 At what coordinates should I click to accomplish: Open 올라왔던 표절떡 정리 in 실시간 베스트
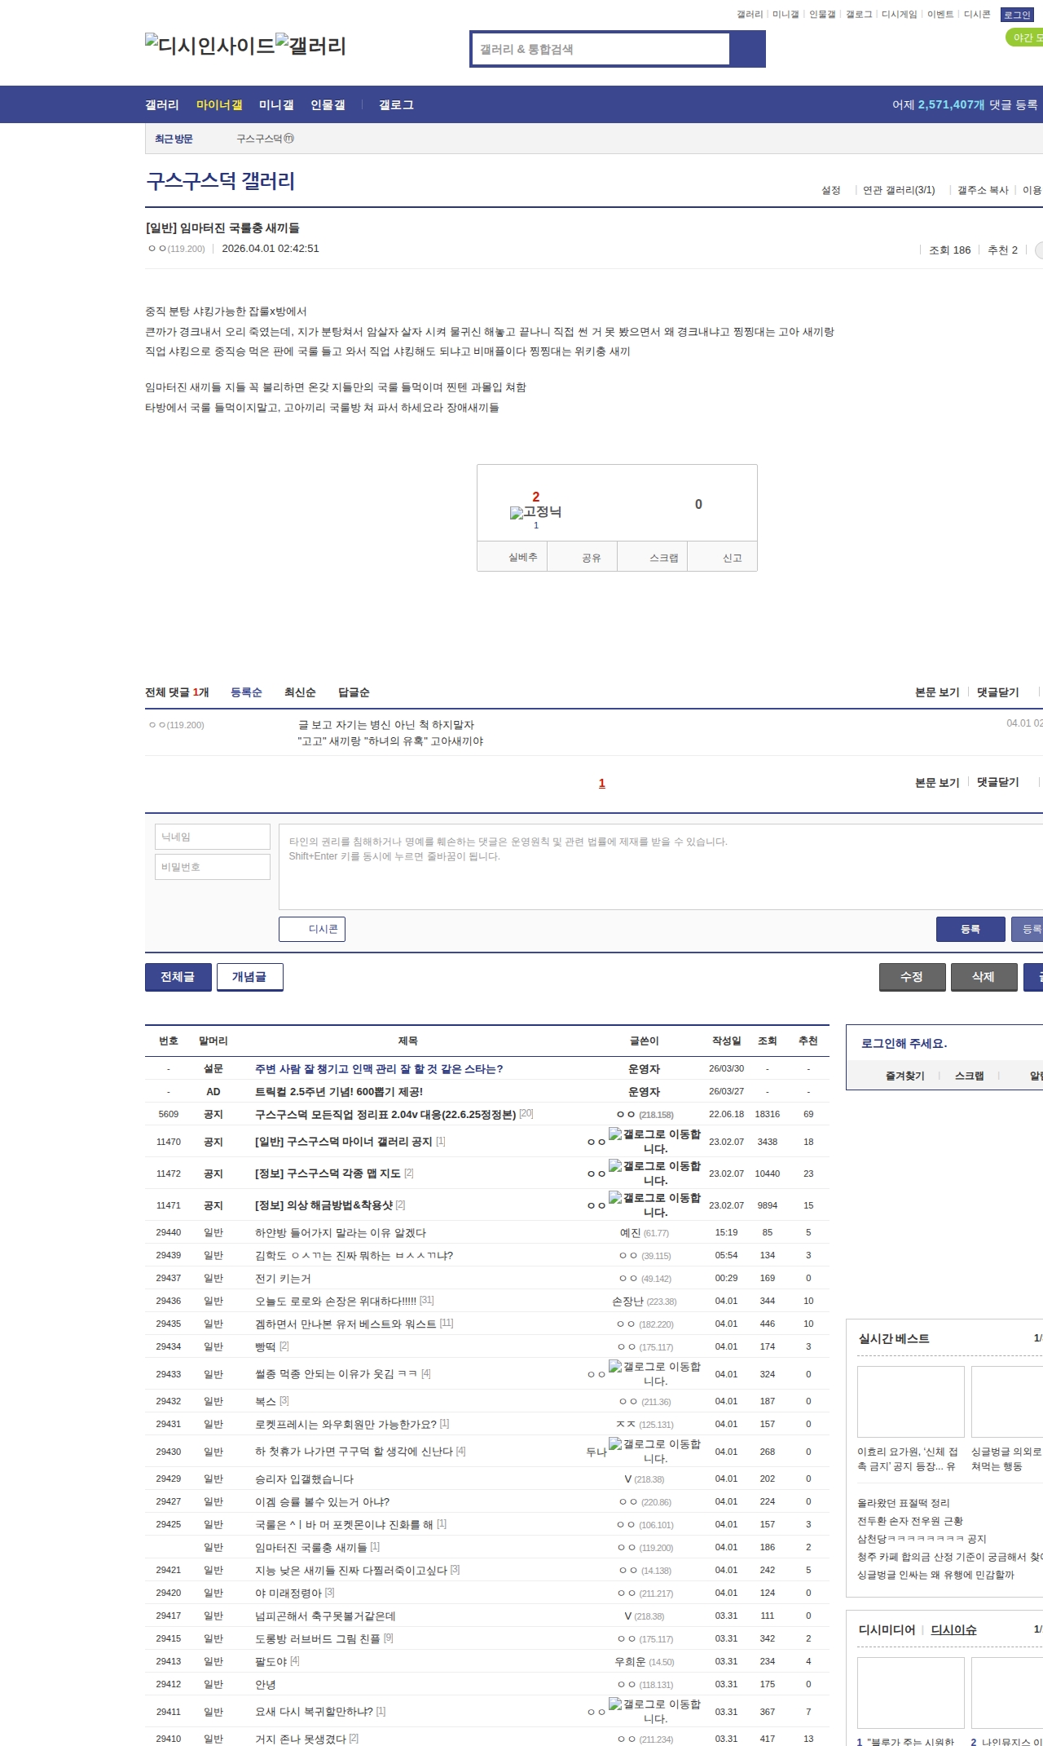[903, 1503]
